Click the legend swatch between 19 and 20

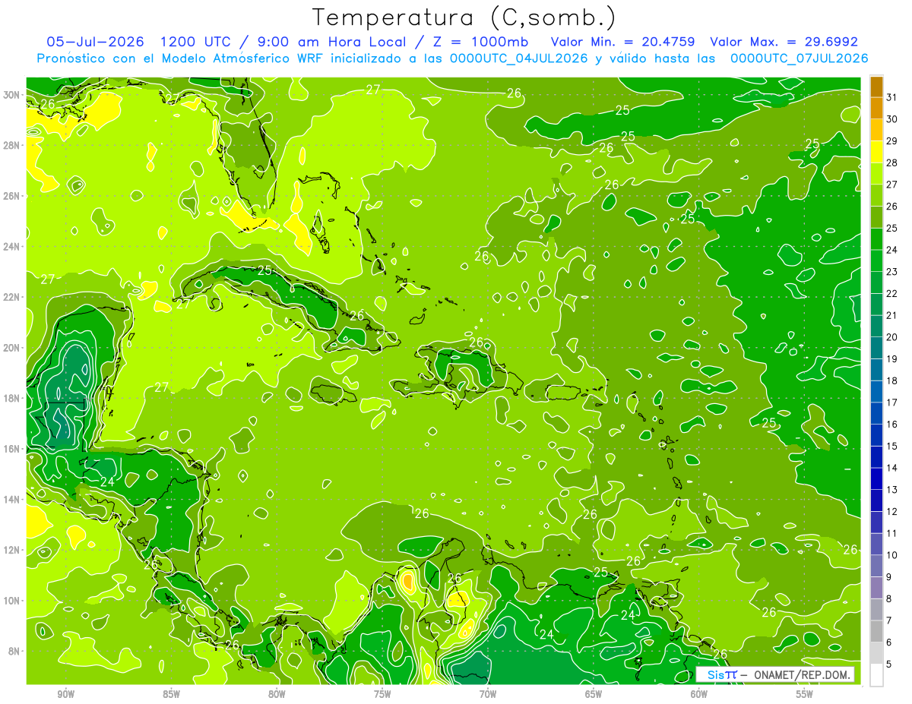coord(876,348)
